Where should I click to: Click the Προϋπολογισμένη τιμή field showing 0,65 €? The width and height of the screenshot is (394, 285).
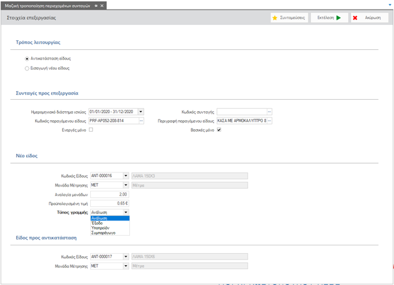click(110, 203)
